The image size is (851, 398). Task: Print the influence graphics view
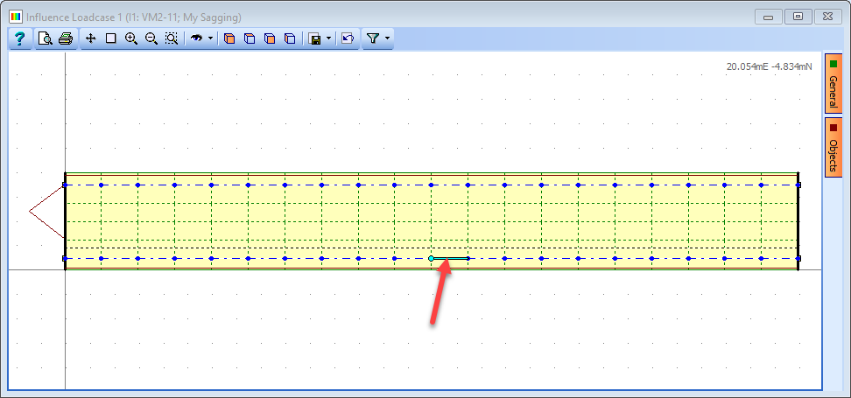point(66,39)
